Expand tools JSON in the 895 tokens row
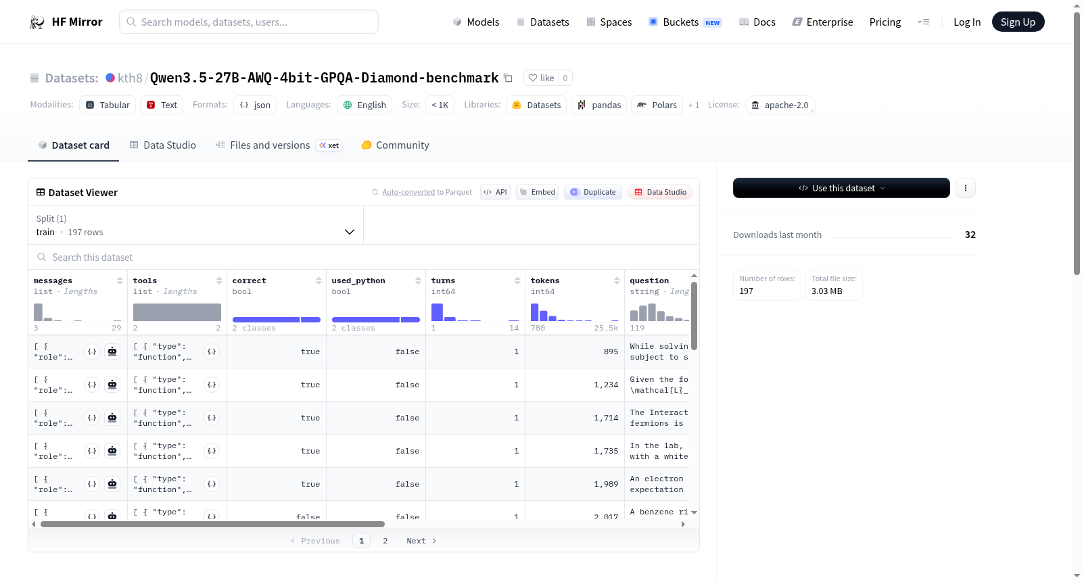The height and width of the screenshot is (582, 1082). [212, 351]
